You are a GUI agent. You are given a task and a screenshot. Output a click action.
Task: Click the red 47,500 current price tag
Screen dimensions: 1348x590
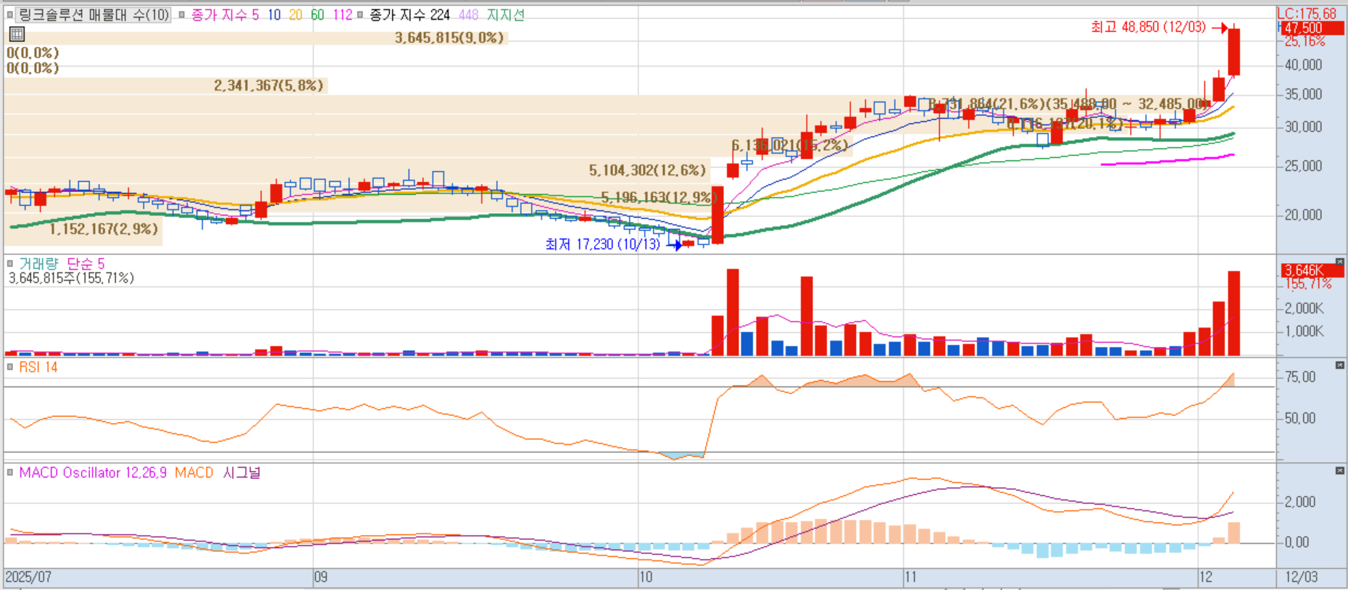pos(1312,28)
